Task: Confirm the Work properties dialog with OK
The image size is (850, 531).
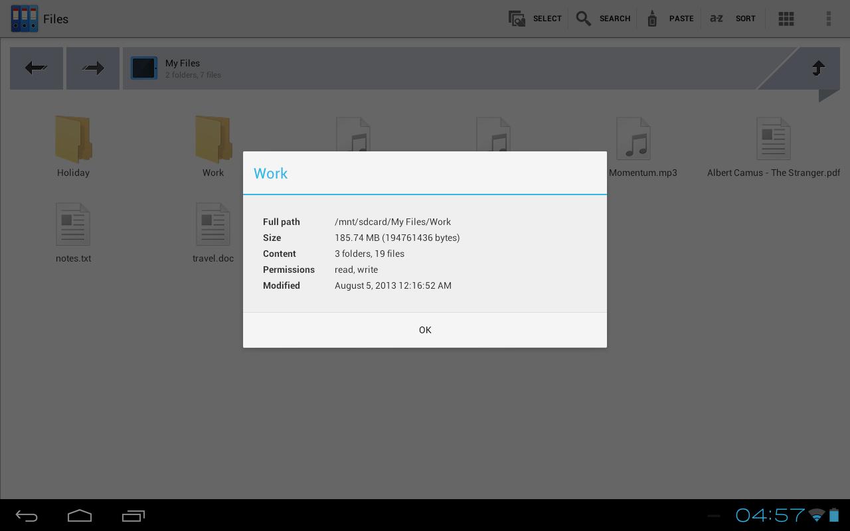Action: 425,330
